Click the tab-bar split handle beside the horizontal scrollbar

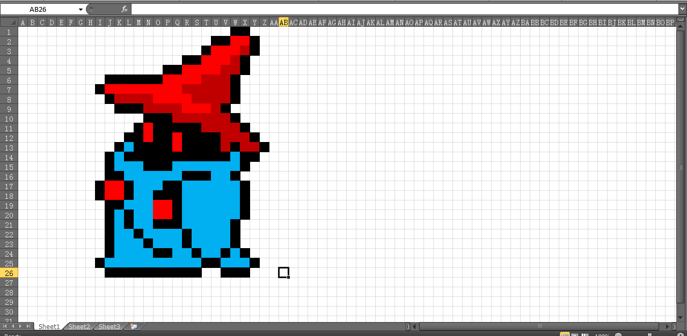coord(408,326)
